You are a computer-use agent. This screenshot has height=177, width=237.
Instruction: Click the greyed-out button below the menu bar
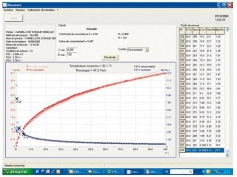(14, 18)
